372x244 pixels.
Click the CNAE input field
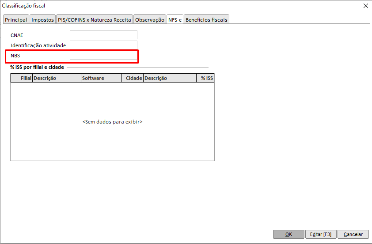[103, 35]
